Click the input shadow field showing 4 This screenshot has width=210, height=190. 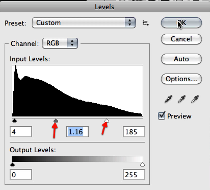[21, 132]
